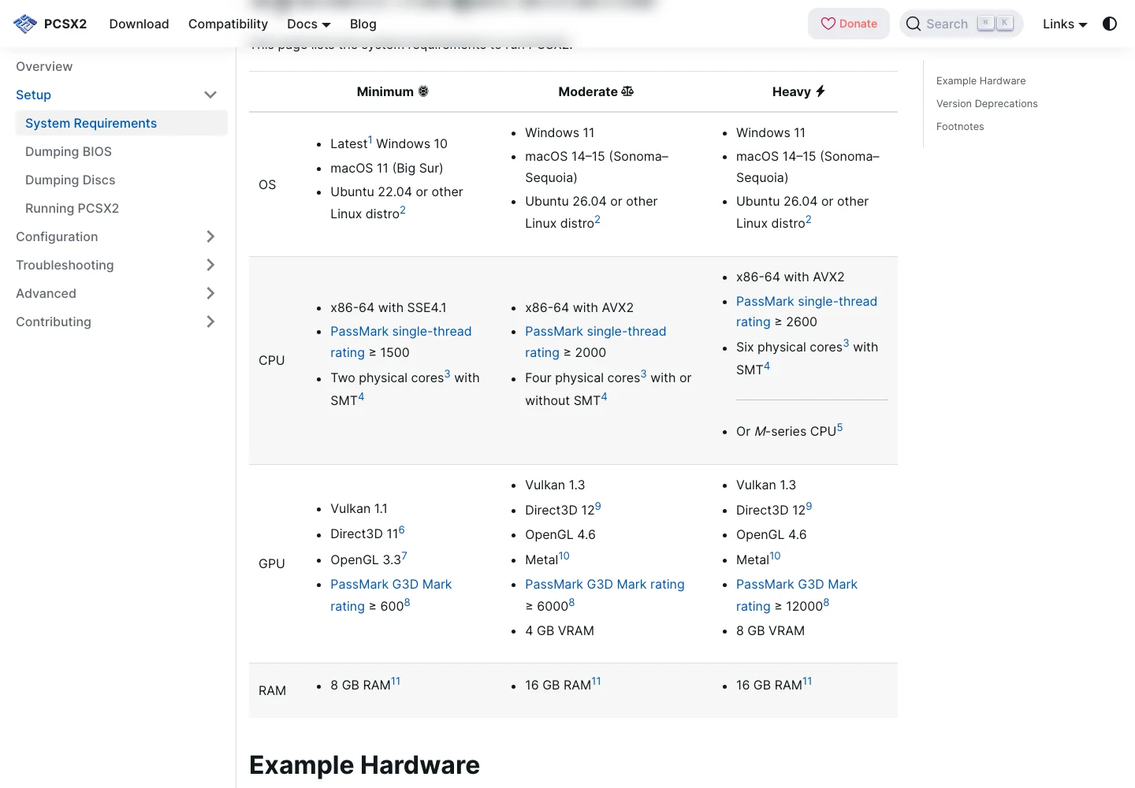Click the 'macOS 11 (Big Sur)' list item

point(387,168)
